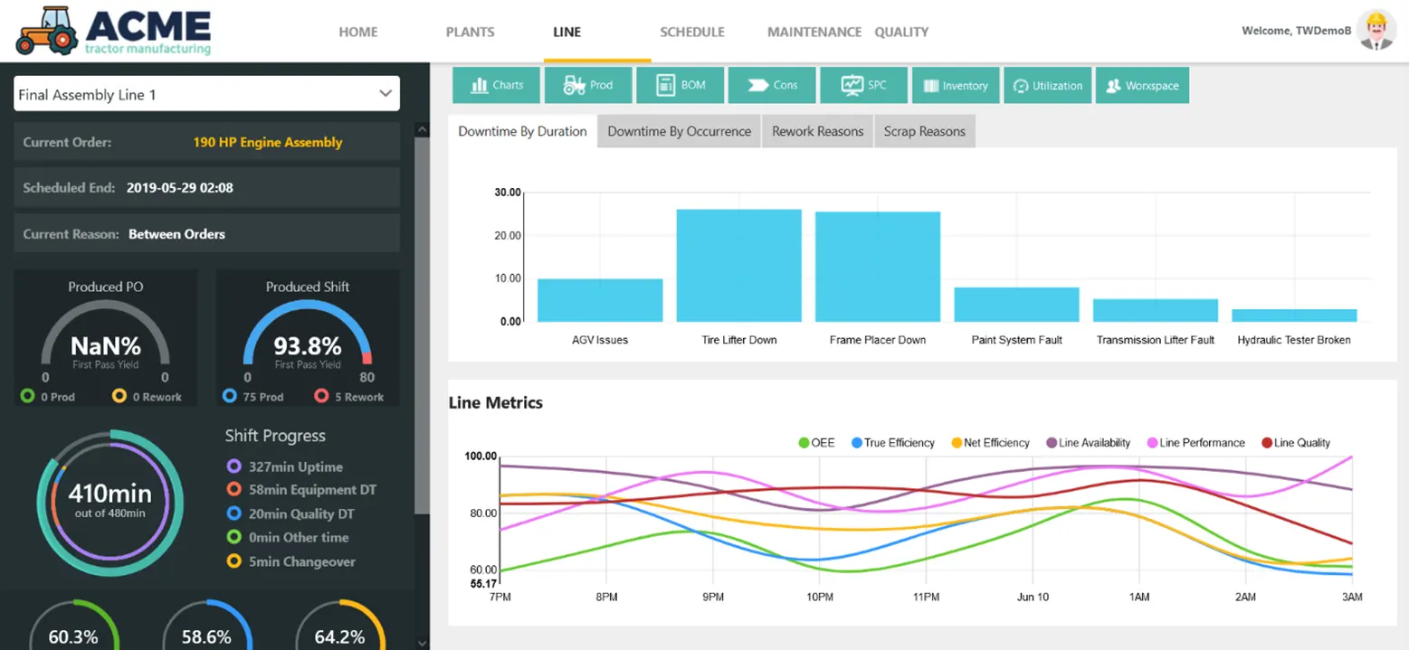
Task: Switch to Scrap Reasons tab
Action: coord(925,131)
